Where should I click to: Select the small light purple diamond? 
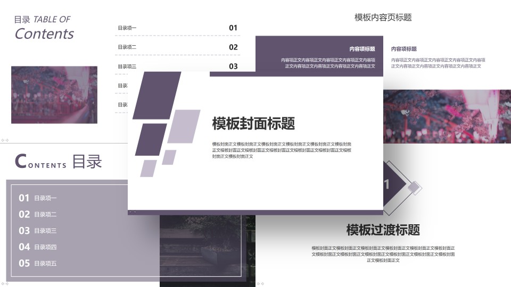point(414,187)
